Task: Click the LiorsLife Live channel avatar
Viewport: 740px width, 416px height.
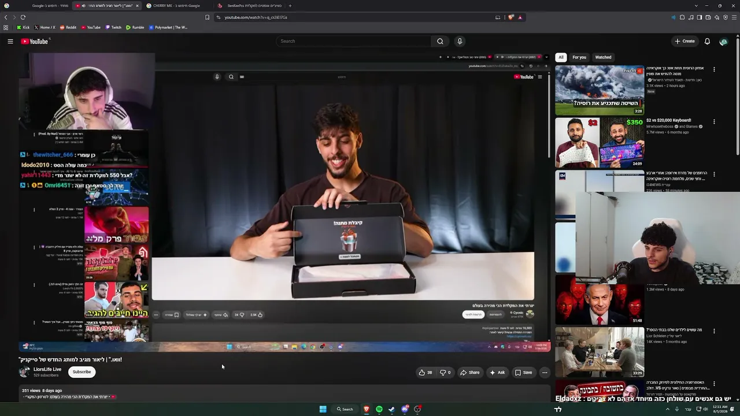Action: click(x=25, y=372)
